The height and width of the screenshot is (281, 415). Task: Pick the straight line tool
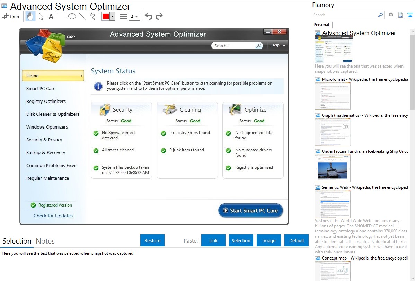tap(82, 16)
